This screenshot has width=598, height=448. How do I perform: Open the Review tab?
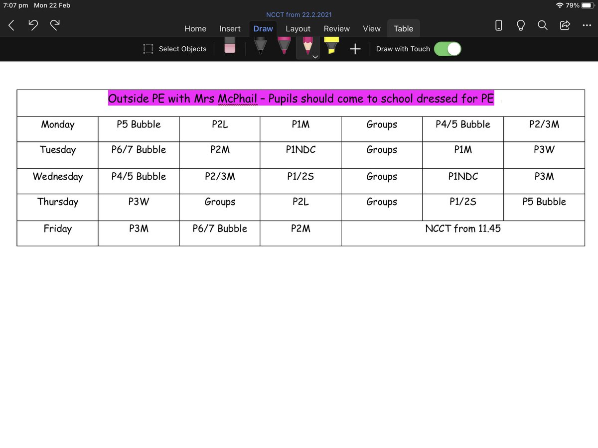click(x=337, y=29)
